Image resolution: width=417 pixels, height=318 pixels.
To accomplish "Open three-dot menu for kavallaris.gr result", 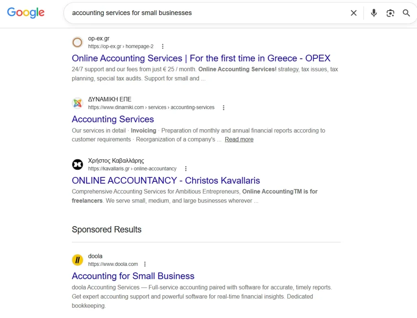I will pos(186,169).
